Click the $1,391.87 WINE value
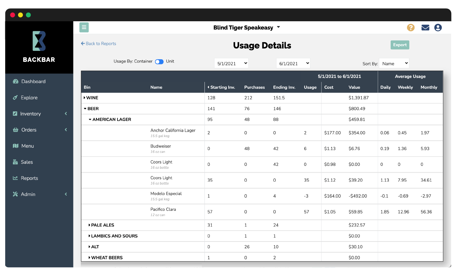Screen dimensions: 456x275 [358, 98]
